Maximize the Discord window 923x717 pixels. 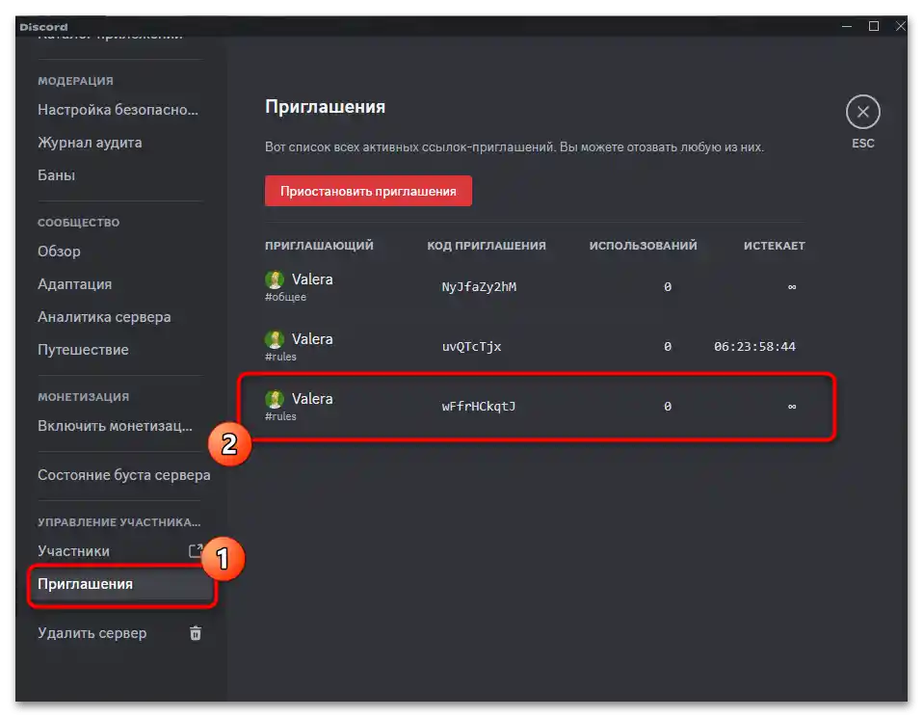click(x=874, y=26)
